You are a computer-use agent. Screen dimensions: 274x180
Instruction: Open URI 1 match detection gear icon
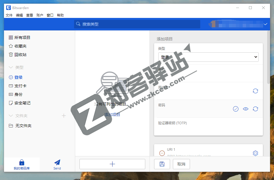[x=255, y=153]
